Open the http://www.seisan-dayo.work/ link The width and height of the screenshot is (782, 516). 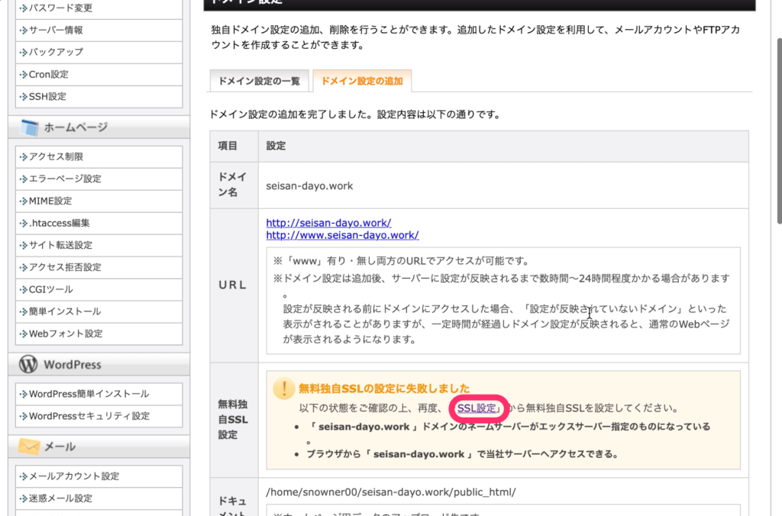click(x=343, y=235)
